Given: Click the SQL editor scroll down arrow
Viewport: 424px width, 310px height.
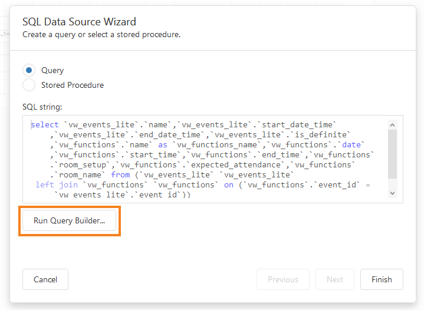Looking at the screenshot, I should pyautogui.click(x=392, y=193).
